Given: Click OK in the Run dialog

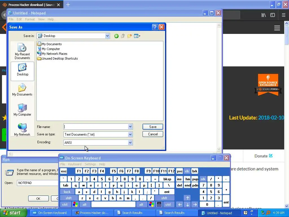Looking at the screenshot, I should tap(38, 199).
